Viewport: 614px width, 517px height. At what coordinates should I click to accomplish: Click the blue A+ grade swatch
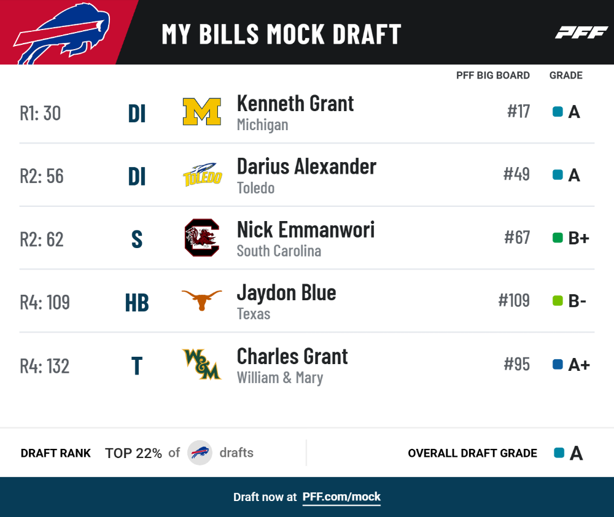pyautogui.click(x=558, y=364)
